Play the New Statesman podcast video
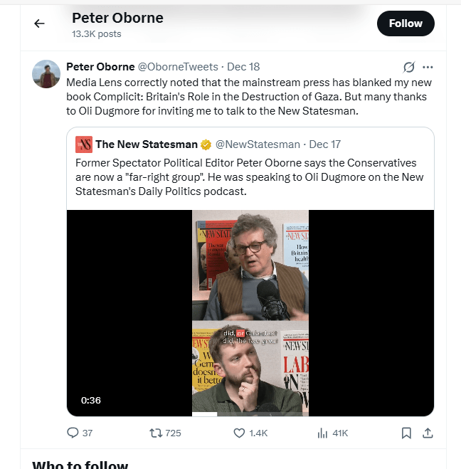The height and width of the screenshot is (469, 461). click(250, 313)
